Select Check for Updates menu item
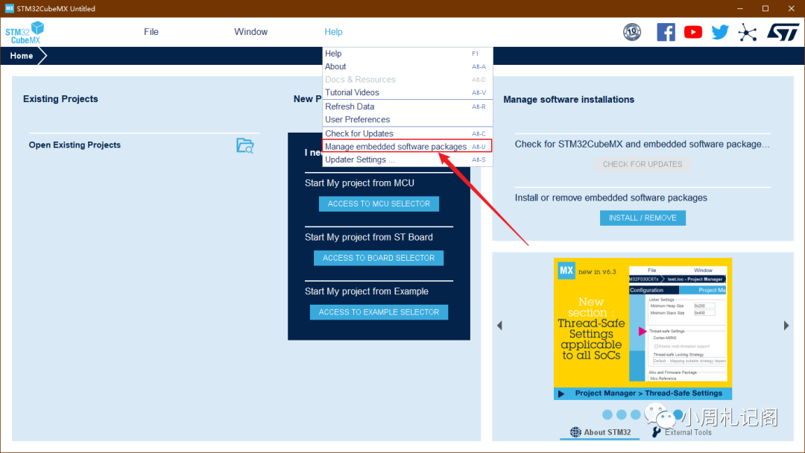 (408, 133)
